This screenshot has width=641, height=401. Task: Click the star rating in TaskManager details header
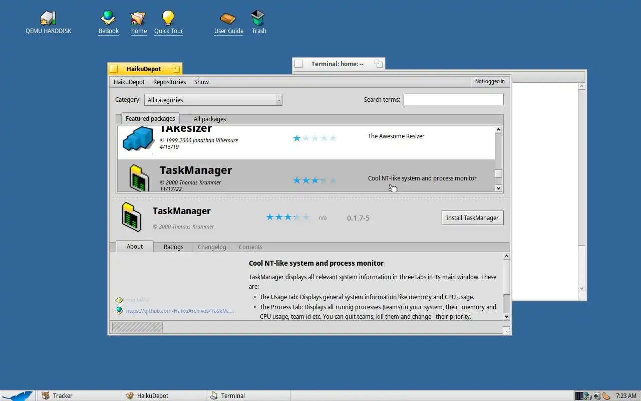pos(288,217)
